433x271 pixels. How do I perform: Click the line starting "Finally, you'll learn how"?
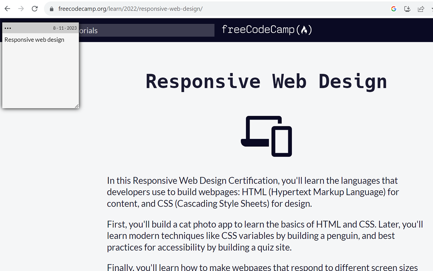(x=263, y=267)
